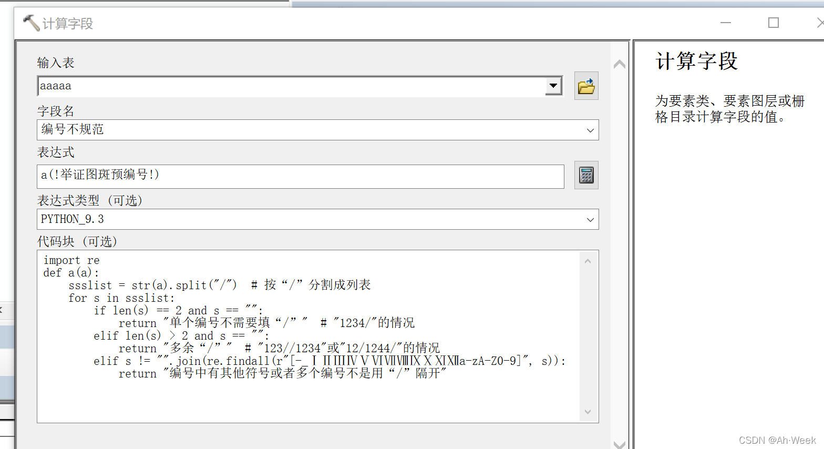
Task: Click the return 多余 code line
Action: click(x=279, y=349)
